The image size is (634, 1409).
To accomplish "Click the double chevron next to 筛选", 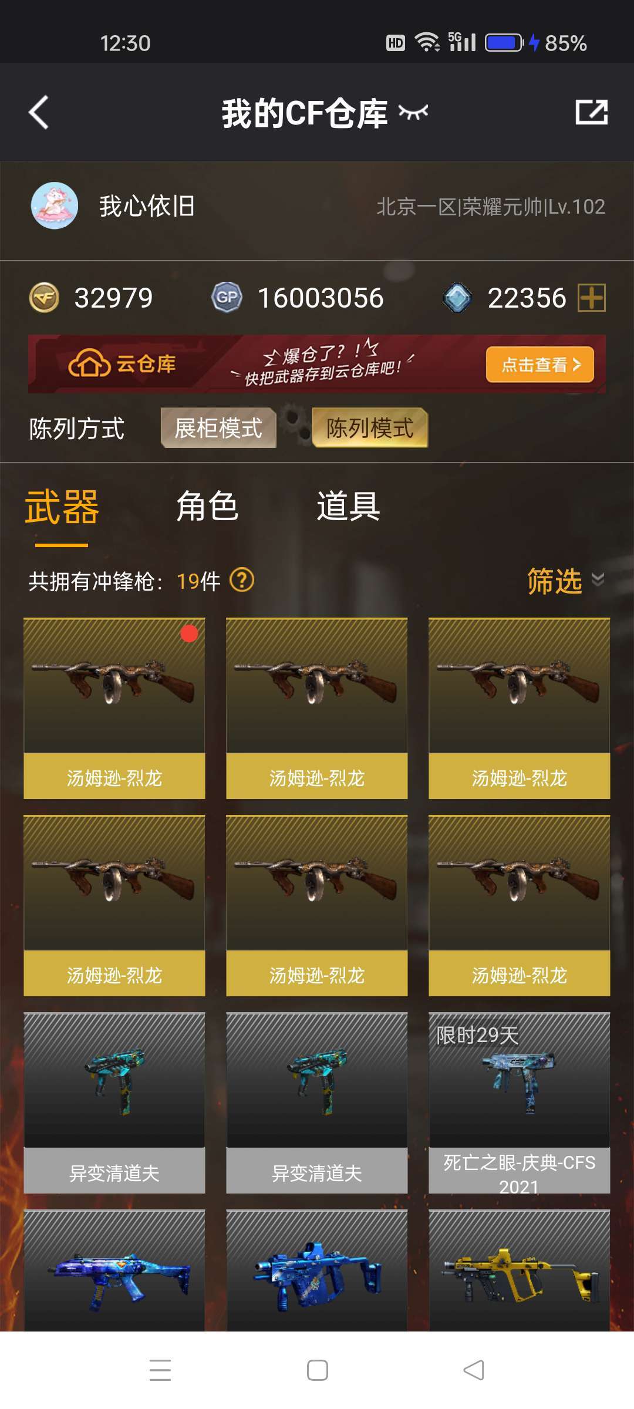I will click(598, 579).
